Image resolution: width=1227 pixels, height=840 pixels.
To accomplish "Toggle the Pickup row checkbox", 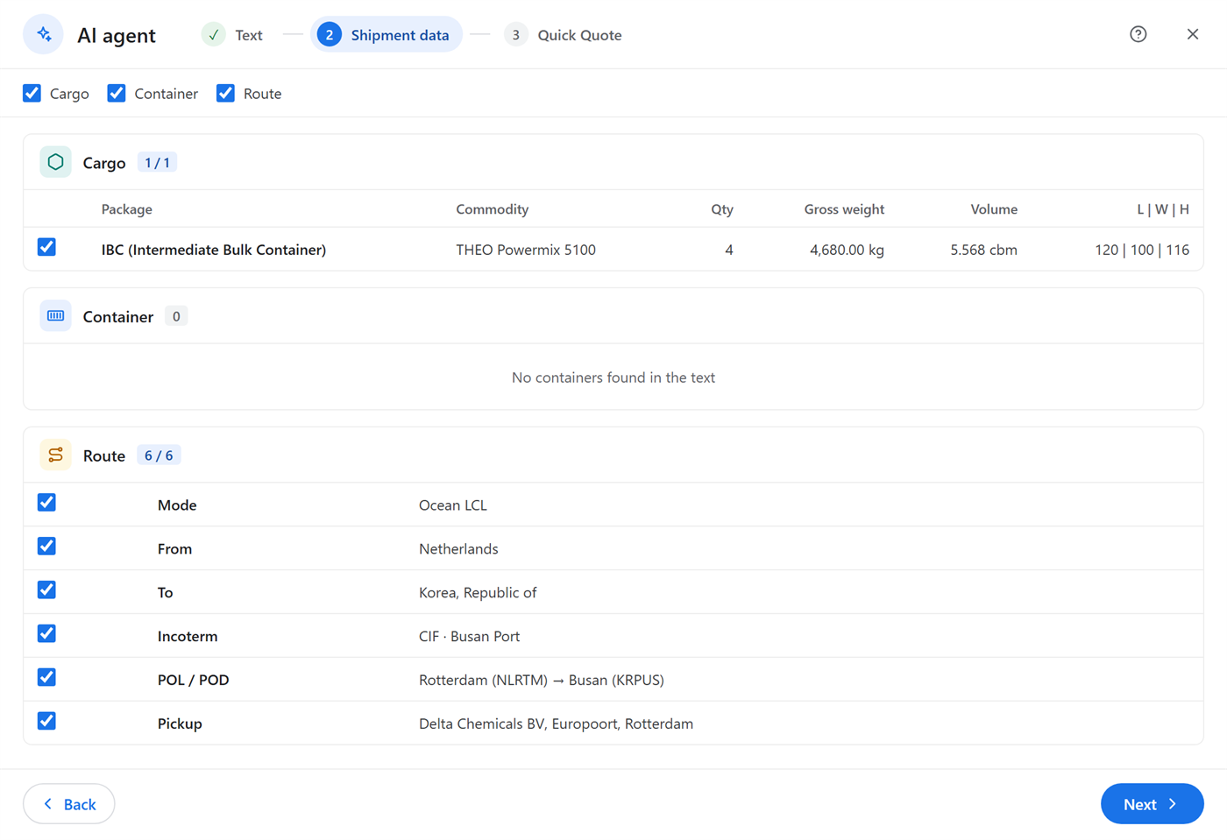I will click(46, 721).
